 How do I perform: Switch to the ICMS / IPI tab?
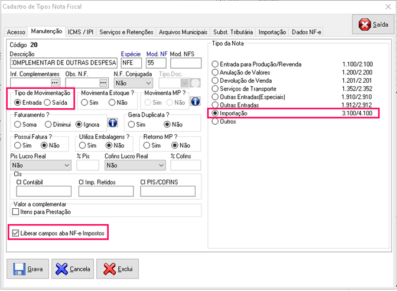pos(81,32)
